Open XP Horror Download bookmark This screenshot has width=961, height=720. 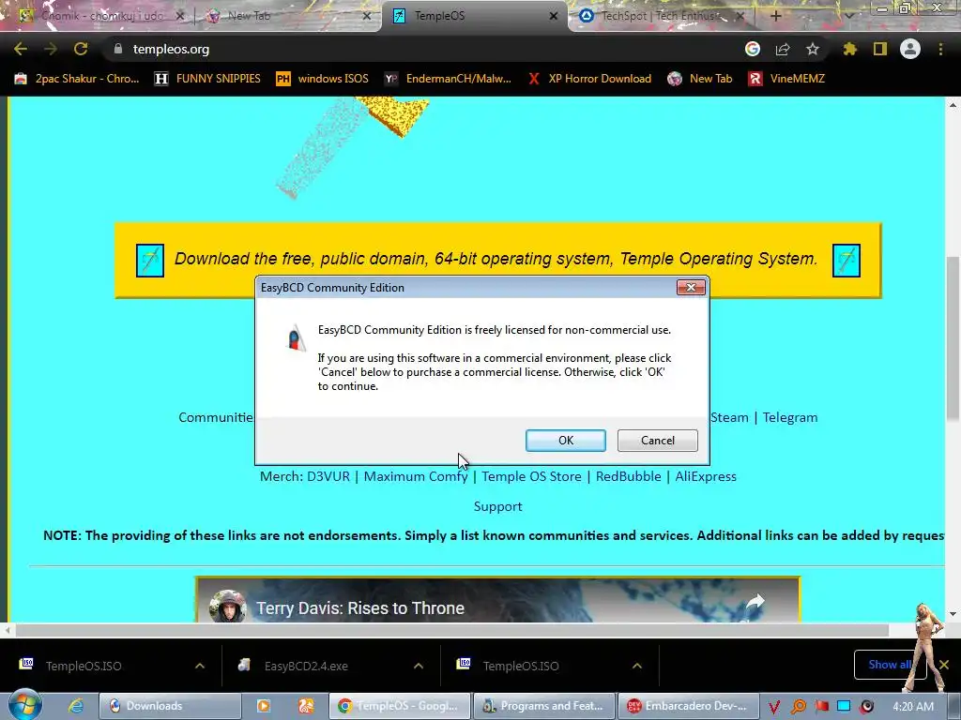tap(589, 79)
